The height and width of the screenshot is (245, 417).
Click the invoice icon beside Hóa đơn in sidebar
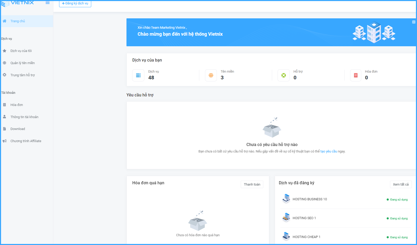[x=4, y=105]
